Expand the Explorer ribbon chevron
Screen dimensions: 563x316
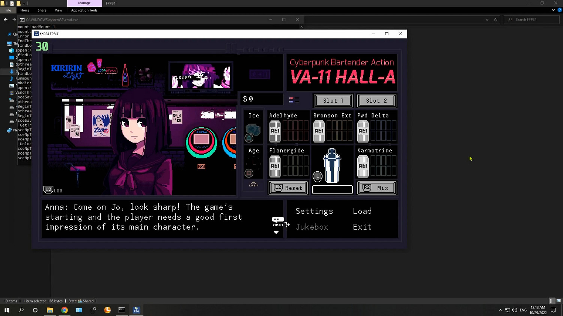(553, 10)
